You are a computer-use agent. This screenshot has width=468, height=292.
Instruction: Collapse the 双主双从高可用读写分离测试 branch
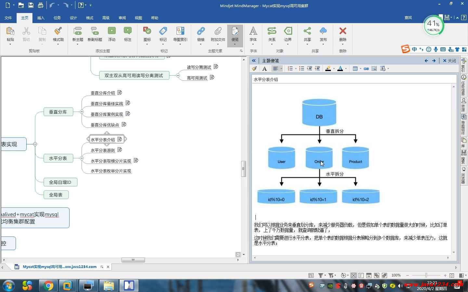click(178, 76)
